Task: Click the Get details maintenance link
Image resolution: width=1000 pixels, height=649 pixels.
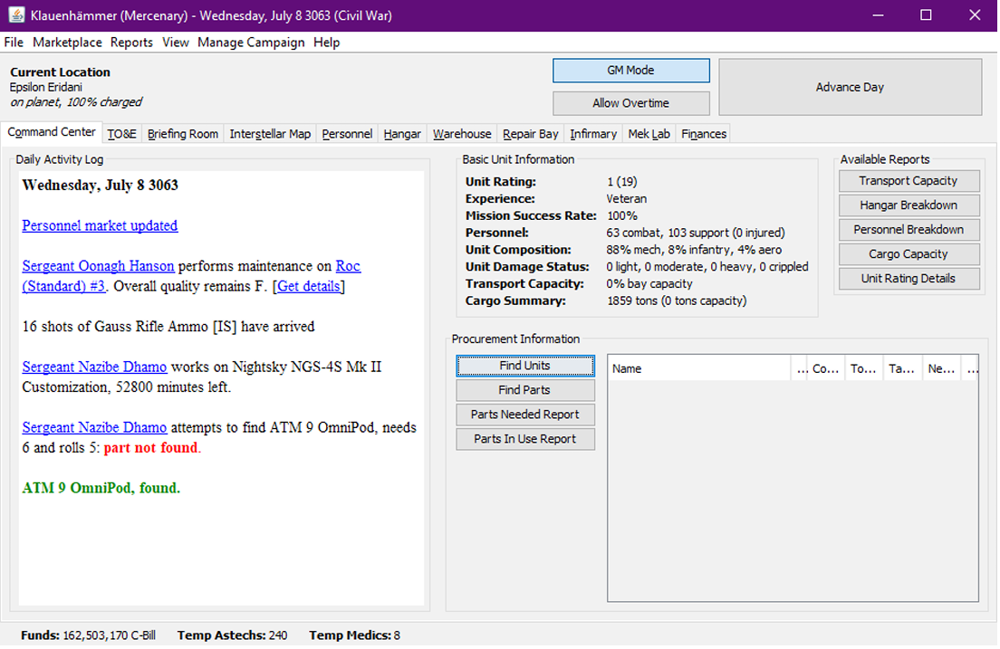Action: pyautogui.click(x=309, y=286)
